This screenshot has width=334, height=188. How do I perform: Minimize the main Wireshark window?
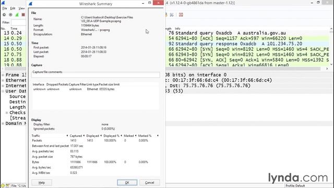coord(312,3)
